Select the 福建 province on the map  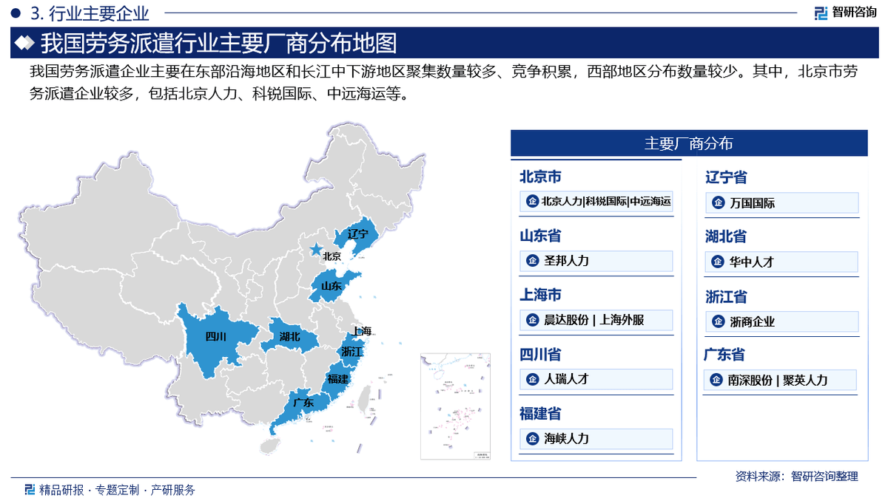pyautogui.click(x=337, y=379)
